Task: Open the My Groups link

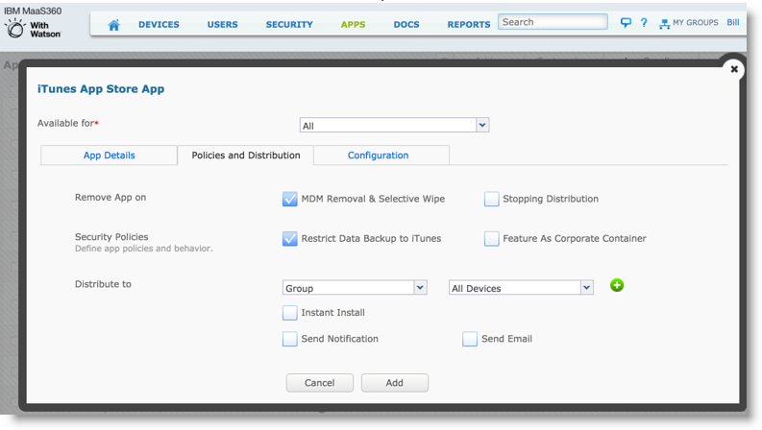Action: coord(695,22)
